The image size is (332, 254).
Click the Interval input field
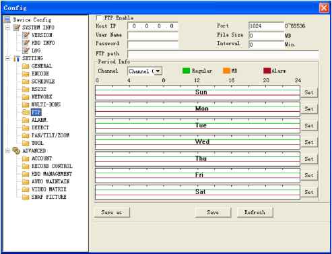266,44
